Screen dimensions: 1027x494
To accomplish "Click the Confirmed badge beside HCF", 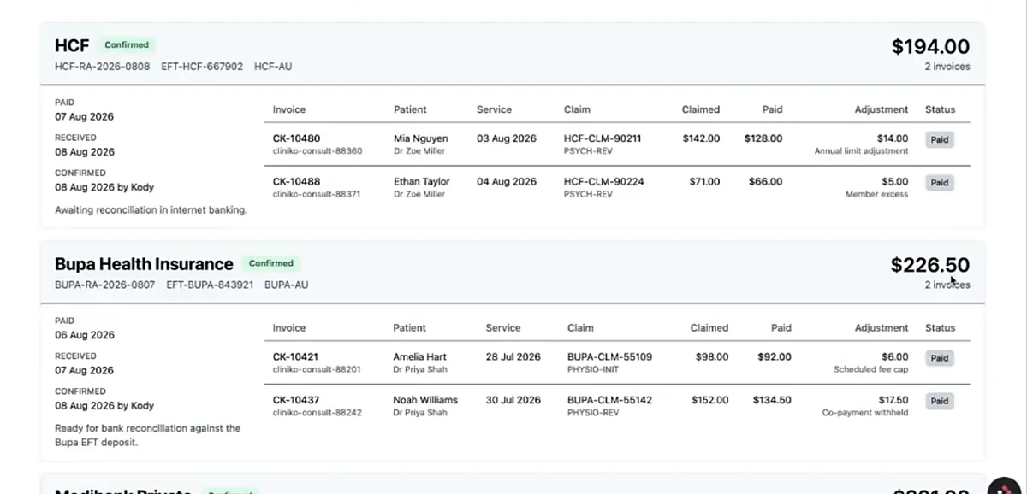I will pos(127,44).
